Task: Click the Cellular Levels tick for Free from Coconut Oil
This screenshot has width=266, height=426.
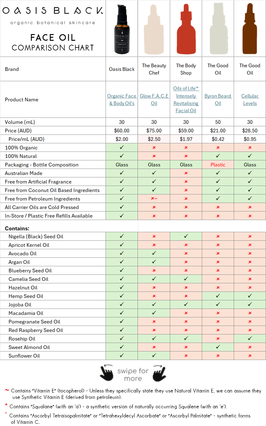Action: (x=250, y=190)
